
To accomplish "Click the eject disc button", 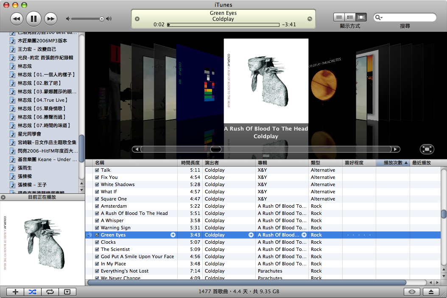I will pos(431,292).
